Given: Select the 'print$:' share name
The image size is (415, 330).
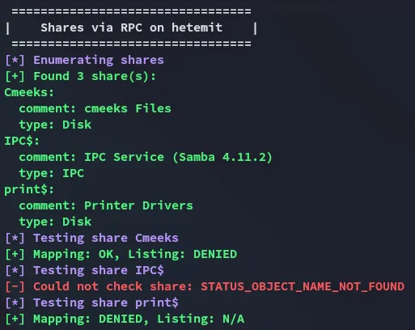Looking at the screenshot, I should point(29,189).
